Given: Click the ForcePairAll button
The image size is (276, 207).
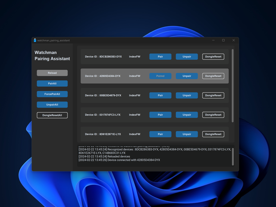Looking at the screenshot, I should 52,94.
